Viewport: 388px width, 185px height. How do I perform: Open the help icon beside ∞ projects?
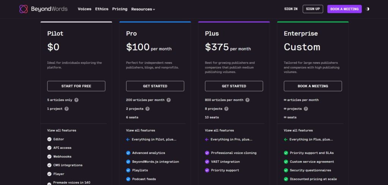point(306,109)
